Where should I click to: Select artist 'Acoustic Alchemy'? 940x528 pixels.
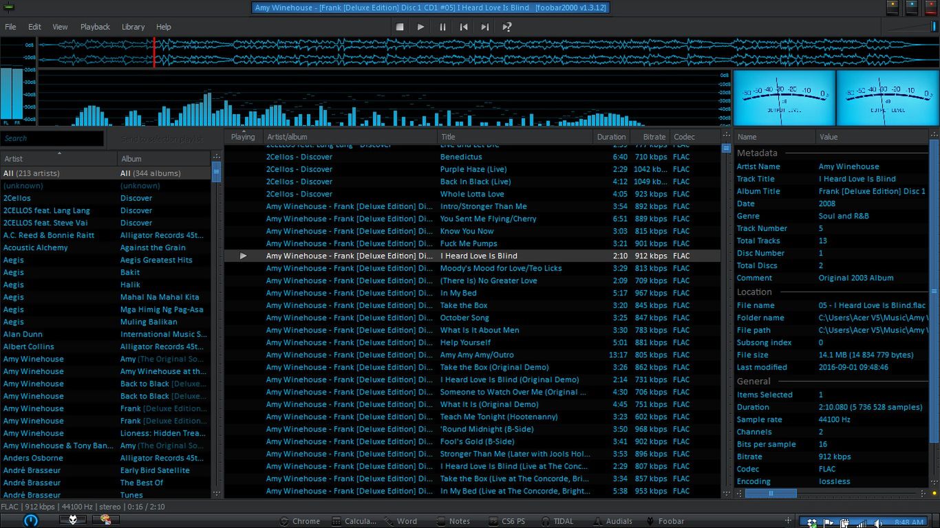(36, 247)
